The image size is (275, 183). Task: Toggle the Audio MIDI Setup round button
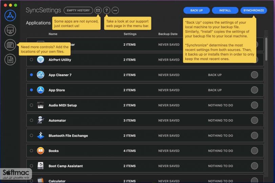point(254,105)
